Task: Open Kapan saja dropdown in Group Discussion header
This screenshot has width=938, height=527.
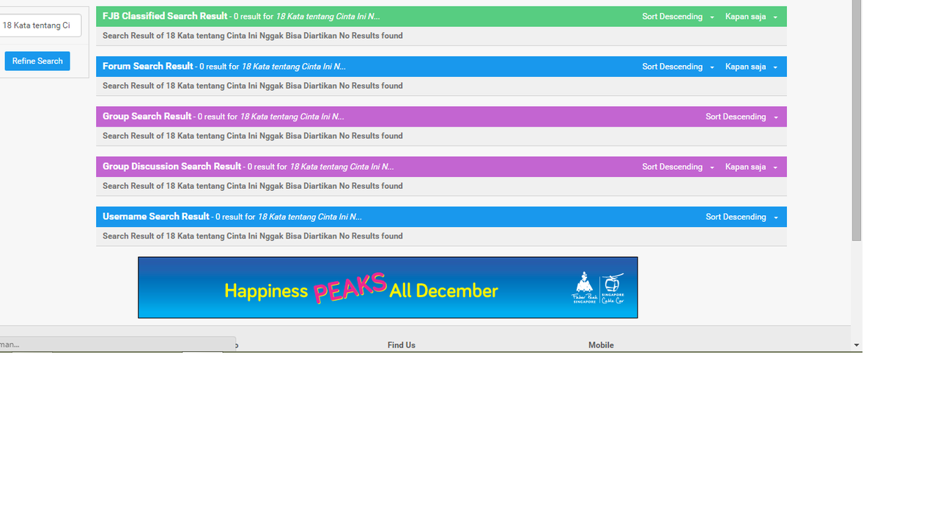Action: pyautogui.click(x=751, y=167)
